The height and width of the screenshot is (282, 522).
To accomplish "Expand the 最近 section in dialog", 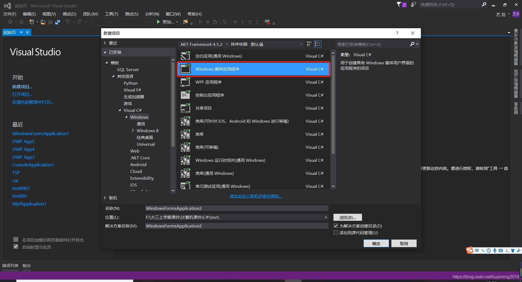I will click(x=105, y=43).
